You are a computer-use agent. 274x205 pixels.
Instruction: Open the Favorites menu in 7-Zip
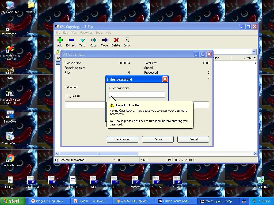[x=86, y=33]
